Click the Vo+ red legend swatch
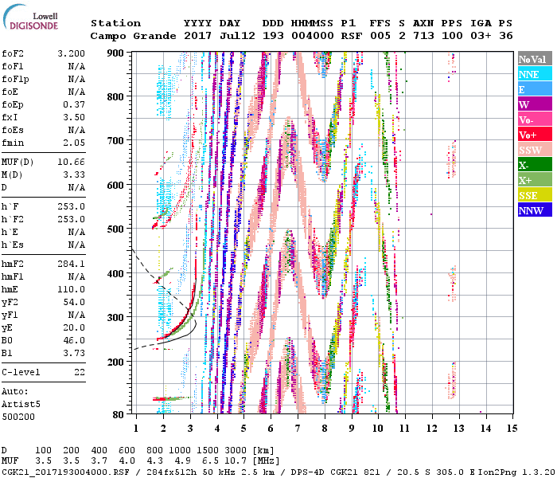Screen dimensions: 557x478 coord(533,135)
